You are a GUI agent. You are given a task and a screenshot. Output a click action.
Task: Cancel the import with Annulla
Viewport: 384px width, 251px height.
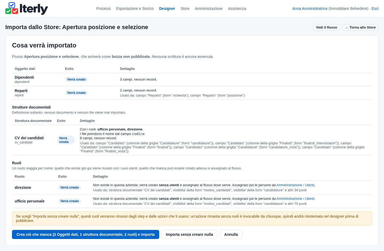point(231,234)
